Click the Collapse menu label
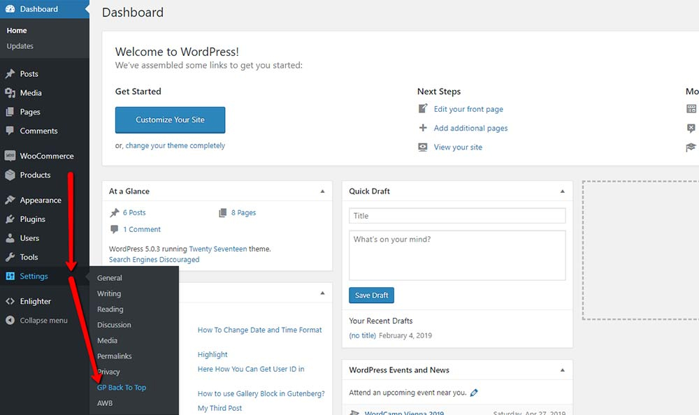This screenshot has width=699, height=415. pyautogui.click(x=43, y=320)
